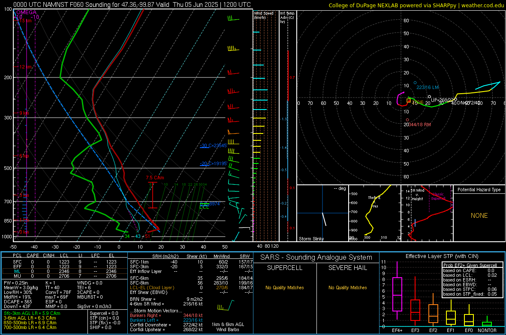
Task: Click the TEI = 6 value
Action: click(84, 288)
